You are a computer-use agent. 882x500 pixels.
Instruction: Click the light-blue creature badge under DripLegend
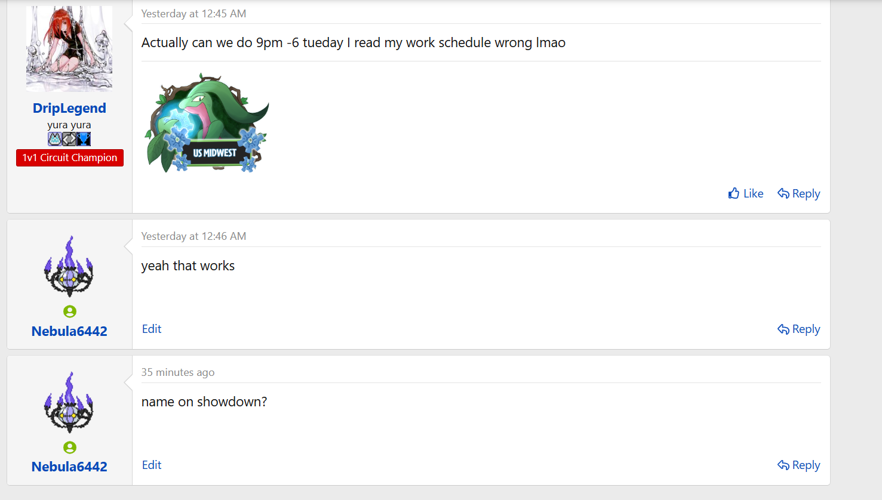pos(55,139)
